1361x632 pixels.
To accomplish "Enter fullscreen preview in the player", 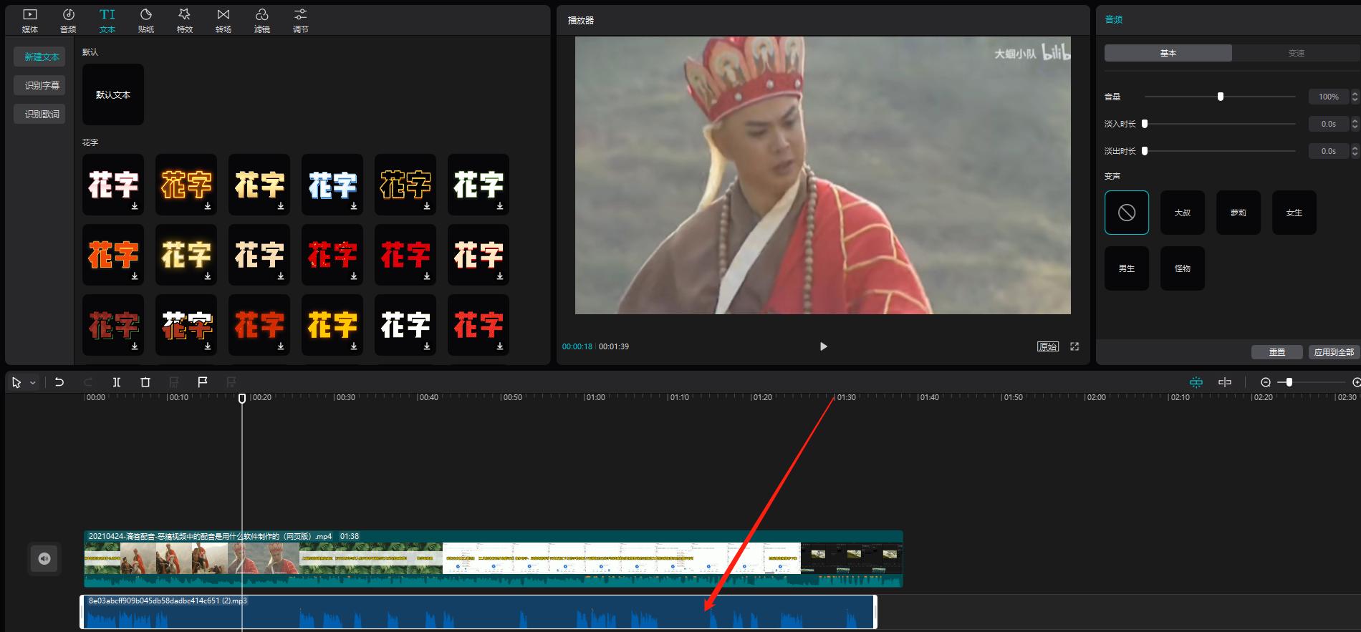I will pyautogui.click(x=1074, y=346).
